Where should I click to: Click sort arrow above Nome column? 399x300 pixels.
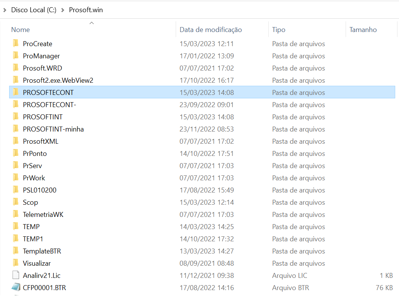click(x=92, y=23)
